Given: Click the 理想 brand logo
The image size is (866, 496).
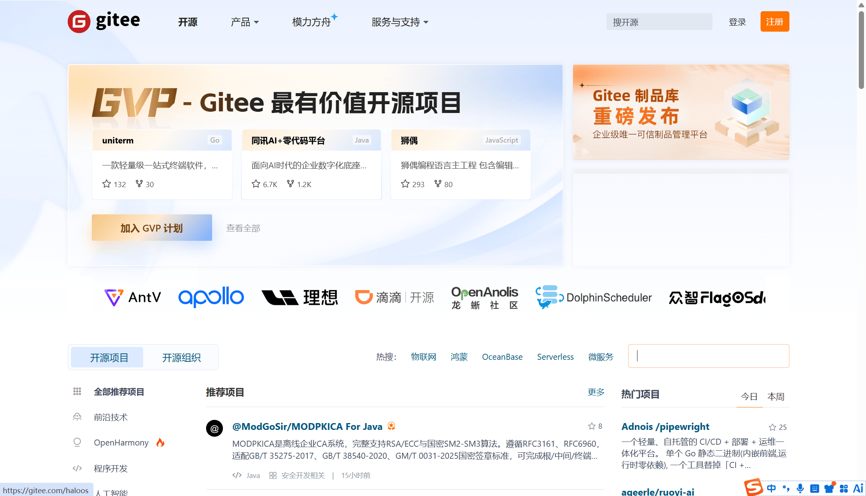Looking at the screenshot, I should (299, 297).
